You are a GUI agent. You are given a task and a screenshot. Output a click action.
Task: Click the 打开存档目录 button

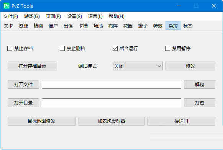[x=33, y=66]
